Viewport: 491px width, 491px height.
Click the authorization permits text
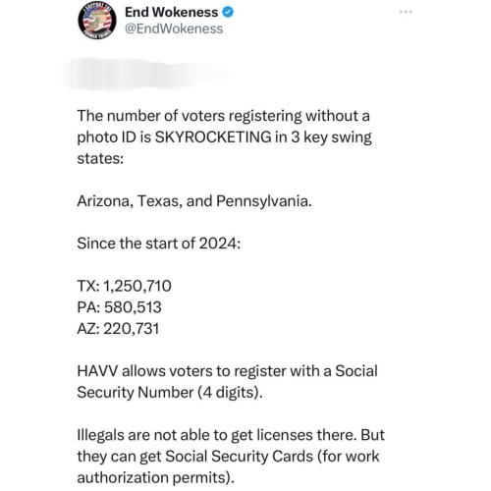point(156,477)
